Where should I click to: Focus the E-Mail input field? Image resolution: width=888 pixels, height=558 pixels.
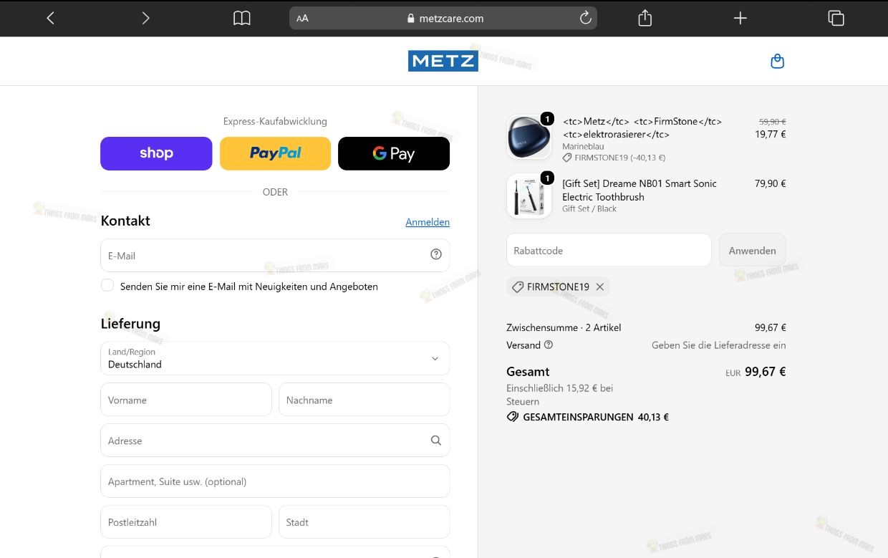(x=275, y=256)
